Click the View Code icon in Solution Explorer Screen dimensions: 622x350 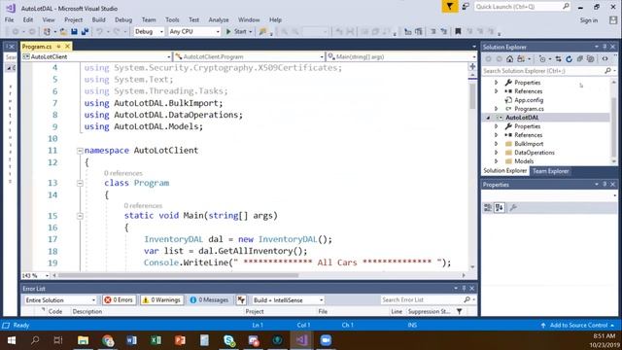point(605,58)
